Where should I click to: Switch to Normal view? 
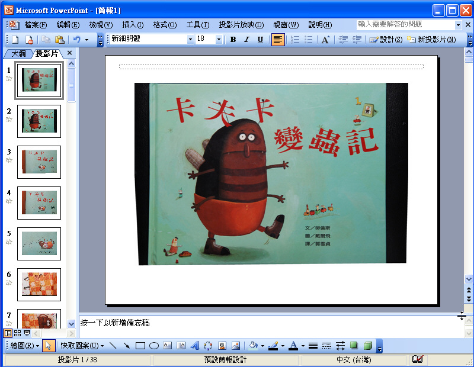(x=8, y=333)
